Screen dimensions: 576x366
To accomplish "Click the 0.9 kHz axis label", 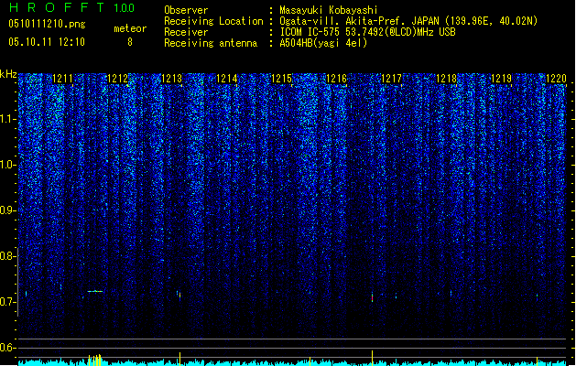I will [7, 210].
